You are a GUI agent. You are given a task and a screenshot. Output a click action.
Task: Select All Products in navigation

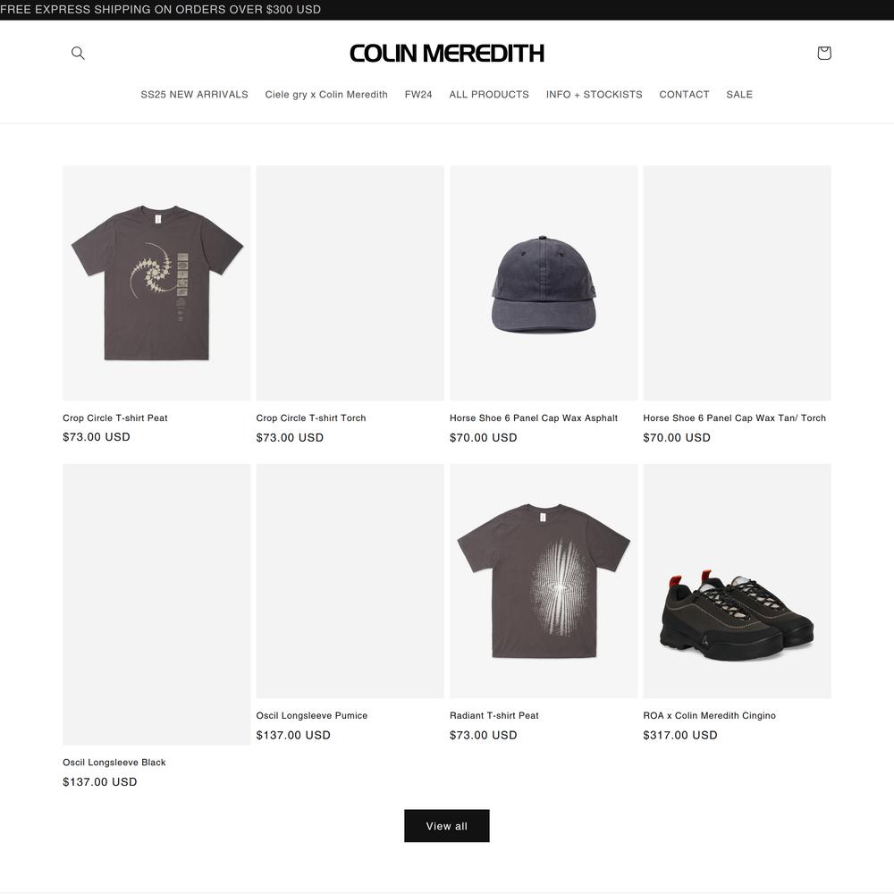click(x=489, y=95)
